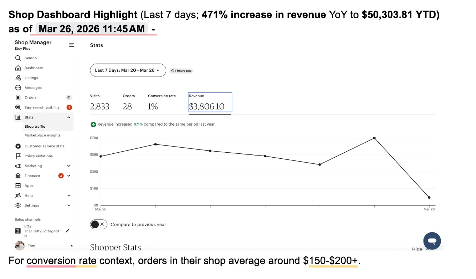Click the hamburger menu beside Shop Manager
The width and height of the screenshot is (476, 279).
coord(72,45)
